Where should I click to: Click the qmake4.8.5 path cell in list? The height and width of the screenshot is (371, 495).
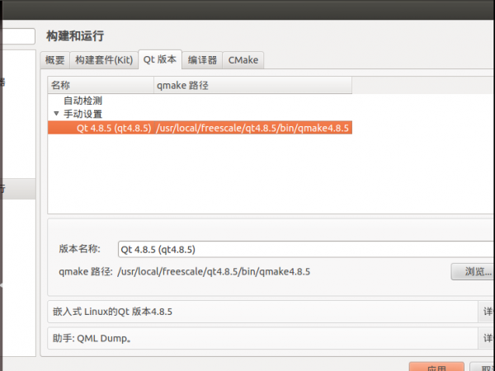(x=252, y=128)
